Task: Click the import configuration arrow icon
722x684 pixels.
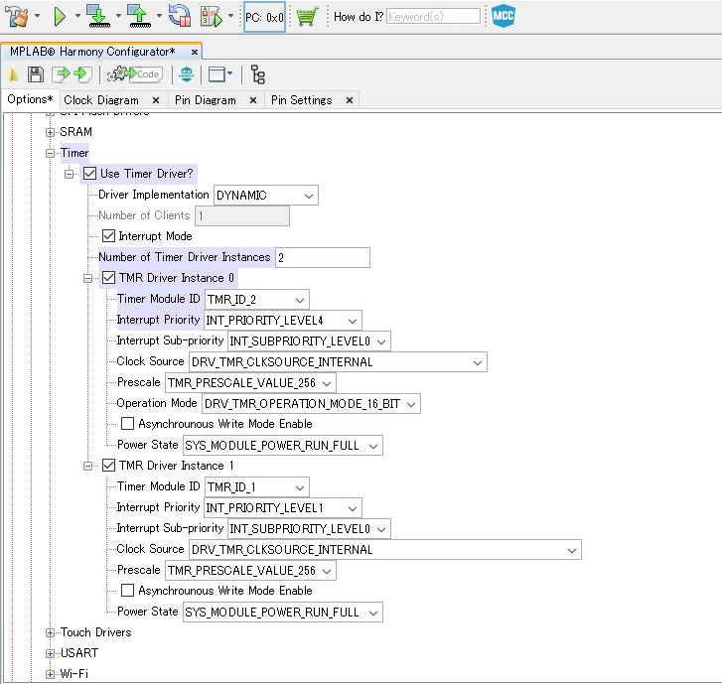Action: 61,74
